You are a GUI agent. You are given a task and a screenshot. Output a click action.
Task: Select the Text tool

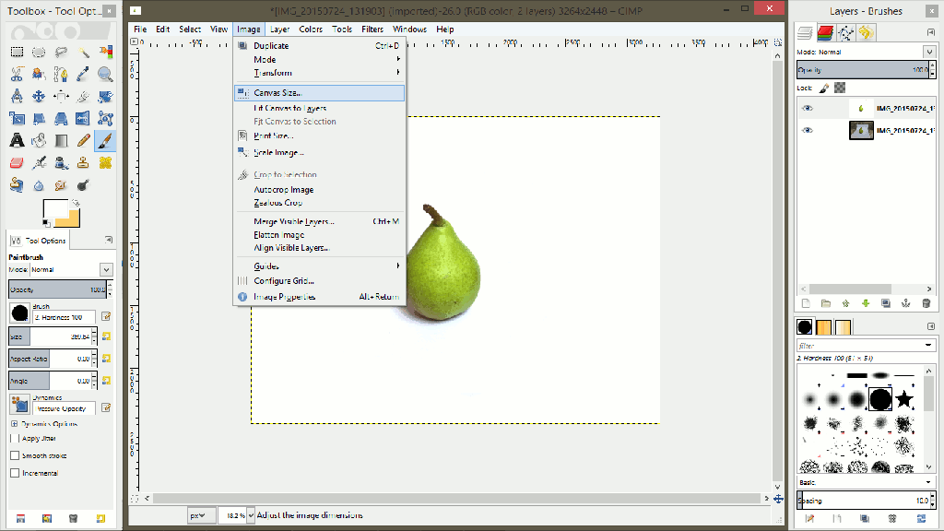point(17,141)
